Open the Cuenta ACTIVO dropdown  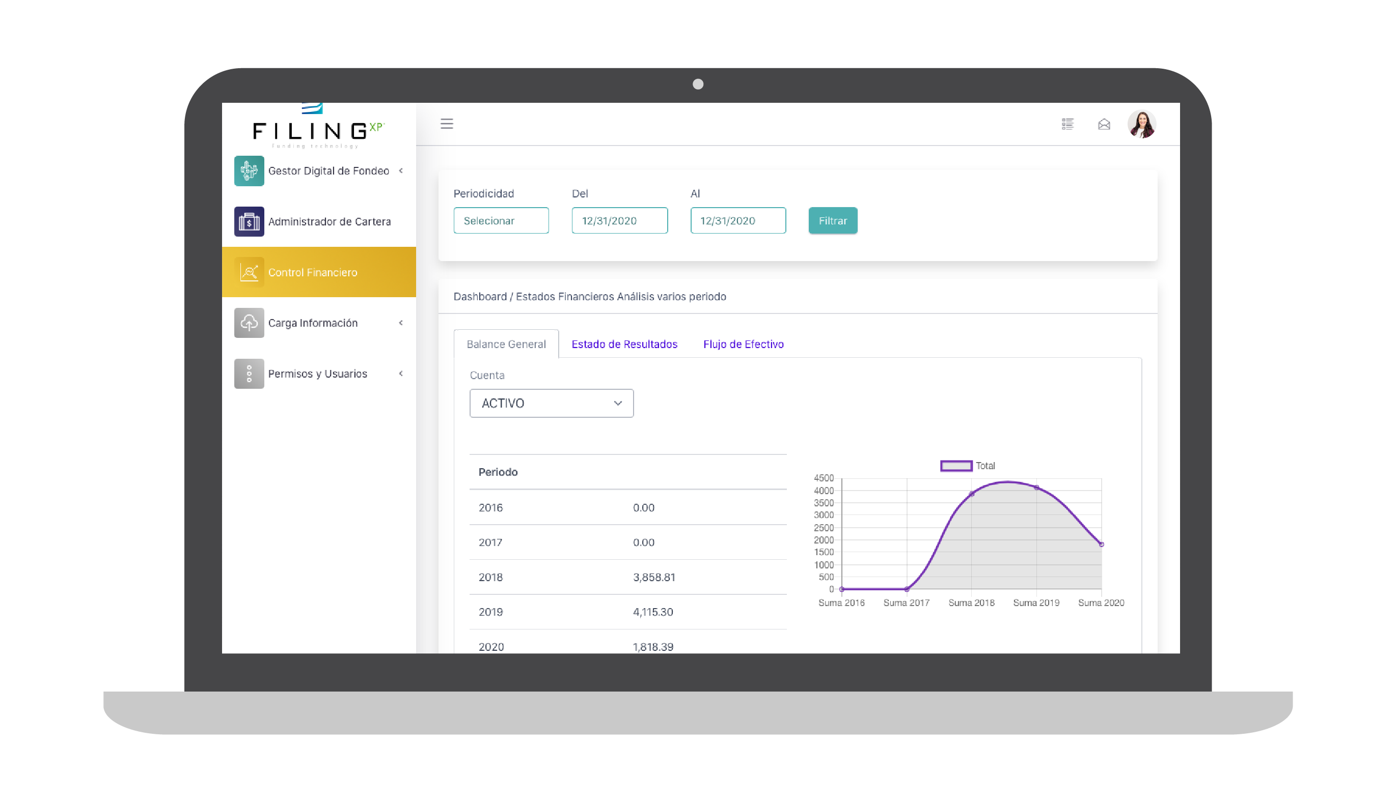point(551,403)
